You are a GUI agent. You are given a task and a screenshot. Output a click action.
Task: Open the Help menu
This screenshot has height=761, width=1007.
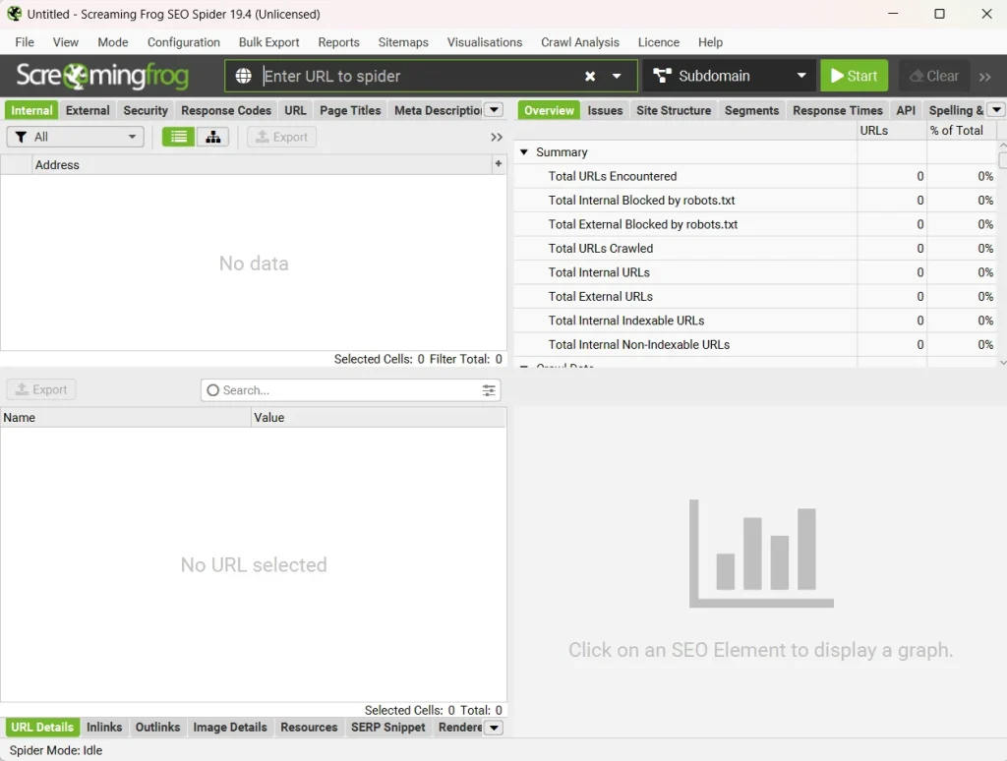pyautogui.click(x=710, y=41)
